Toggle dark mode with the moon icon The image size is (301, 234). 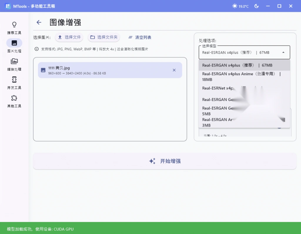(x=256, y=6)
